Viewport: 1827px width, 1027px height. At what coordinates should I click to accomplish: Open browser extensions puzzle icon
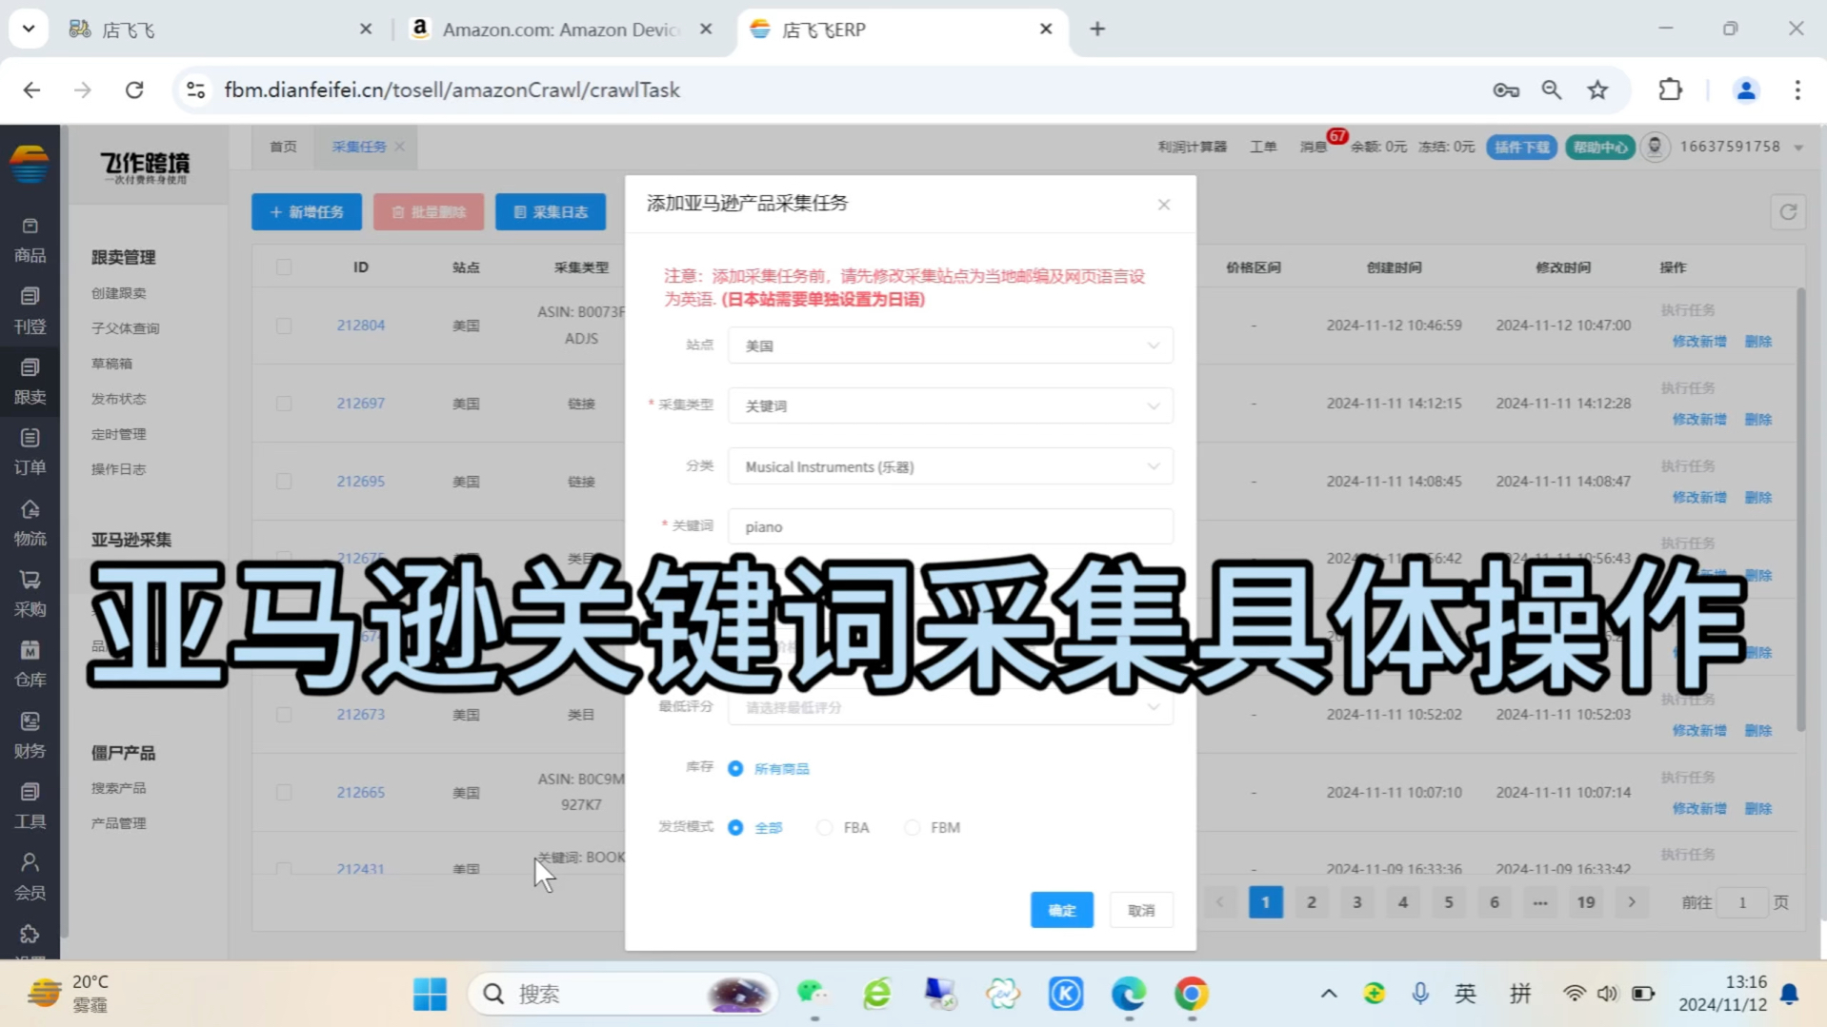pos(1670,89)
